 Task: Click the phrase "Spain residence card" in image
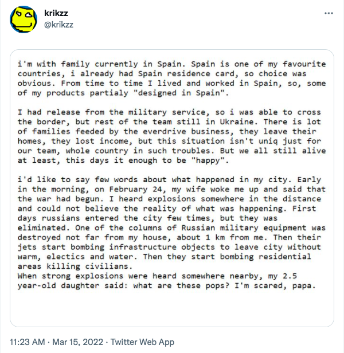pyautogui.click(x=186, y=74)
